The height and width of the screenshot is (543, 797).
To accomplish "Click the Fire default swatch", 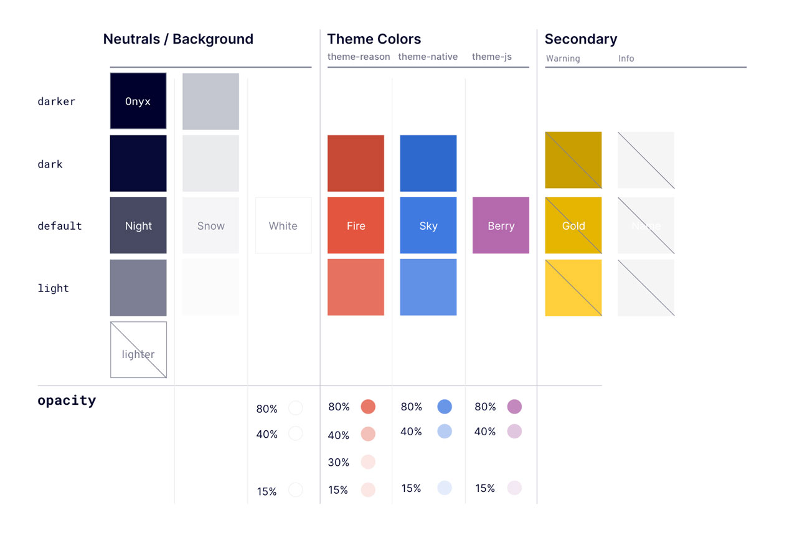I will (x=356, y=225).
